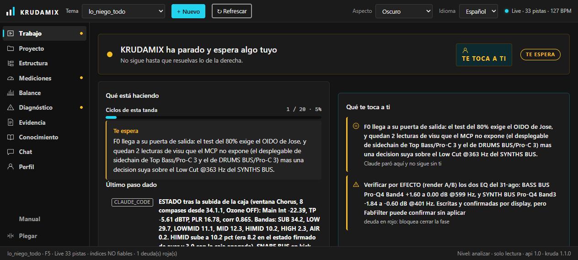Viewport: 578px width, 260px height.
Task: Click the yellow status dot in the banner
Action: click(x=110, y=54)
